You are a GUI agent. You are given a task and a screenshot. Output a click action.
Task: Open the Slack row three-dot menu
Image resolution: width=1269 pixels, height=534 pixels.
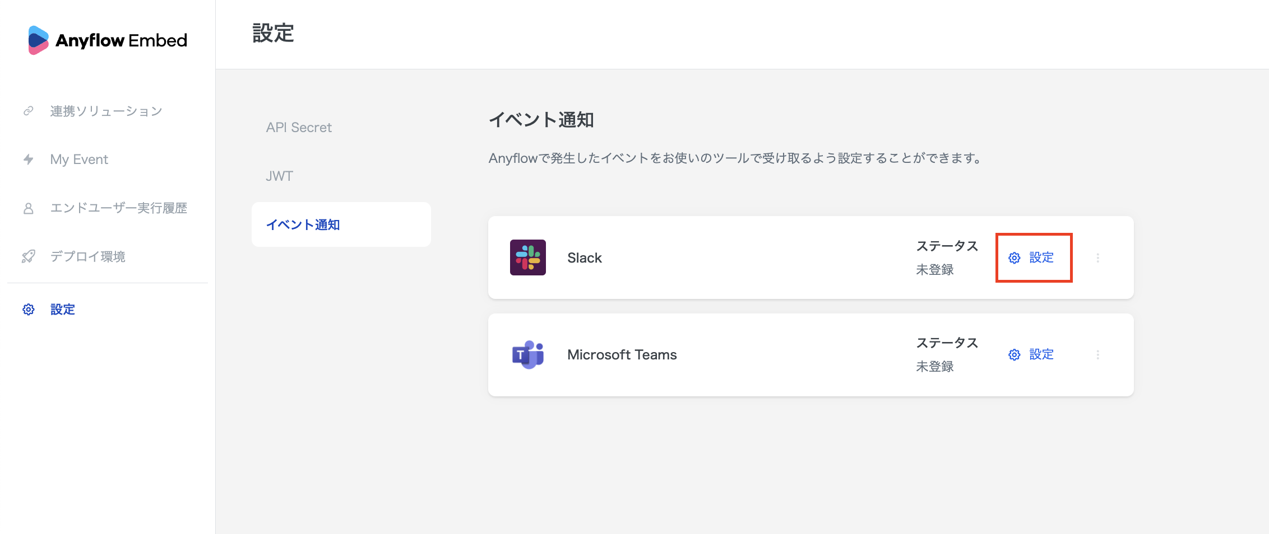1097,258
